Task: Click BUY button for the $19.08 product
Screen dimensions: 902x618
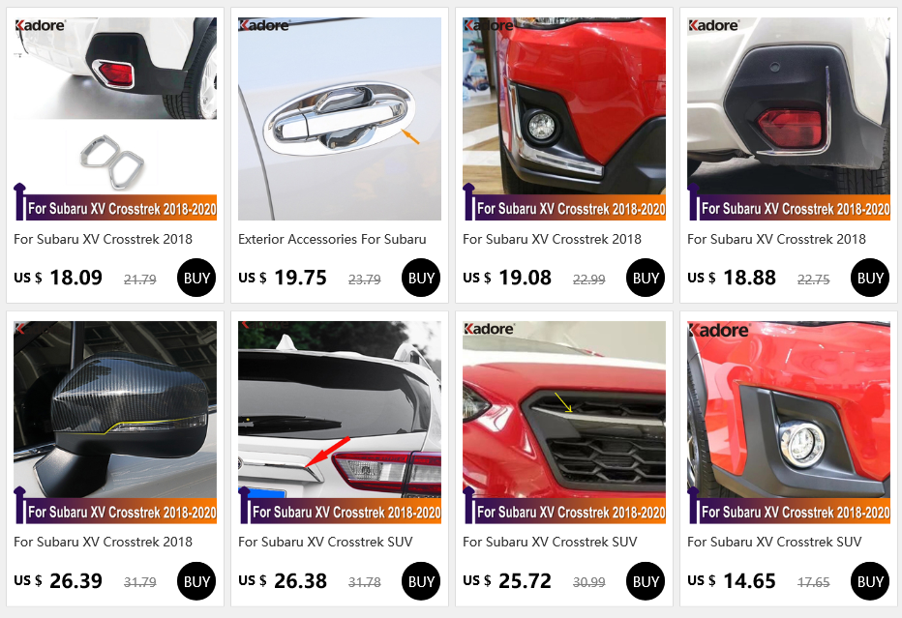Action: [x=646, y=278]
